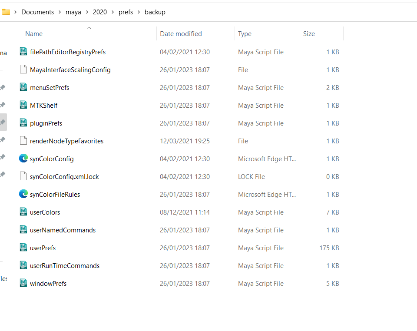Screen dimensions: 417x331
Task: Click the date modified of filePathEditorRegistryPrefs
Action: coord(185,52)
